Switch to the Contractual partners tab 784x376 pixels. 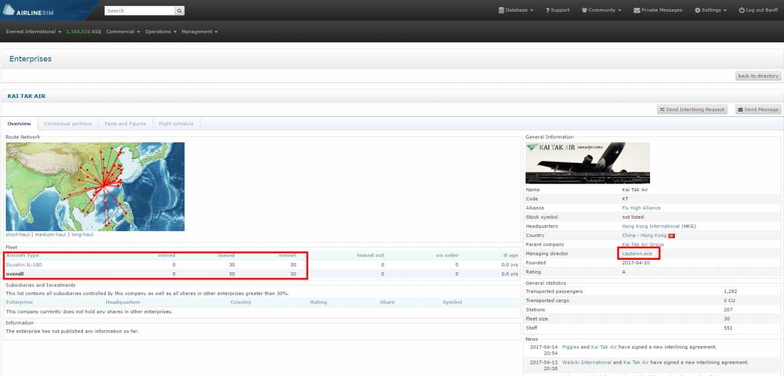click(x=68, y=123)
